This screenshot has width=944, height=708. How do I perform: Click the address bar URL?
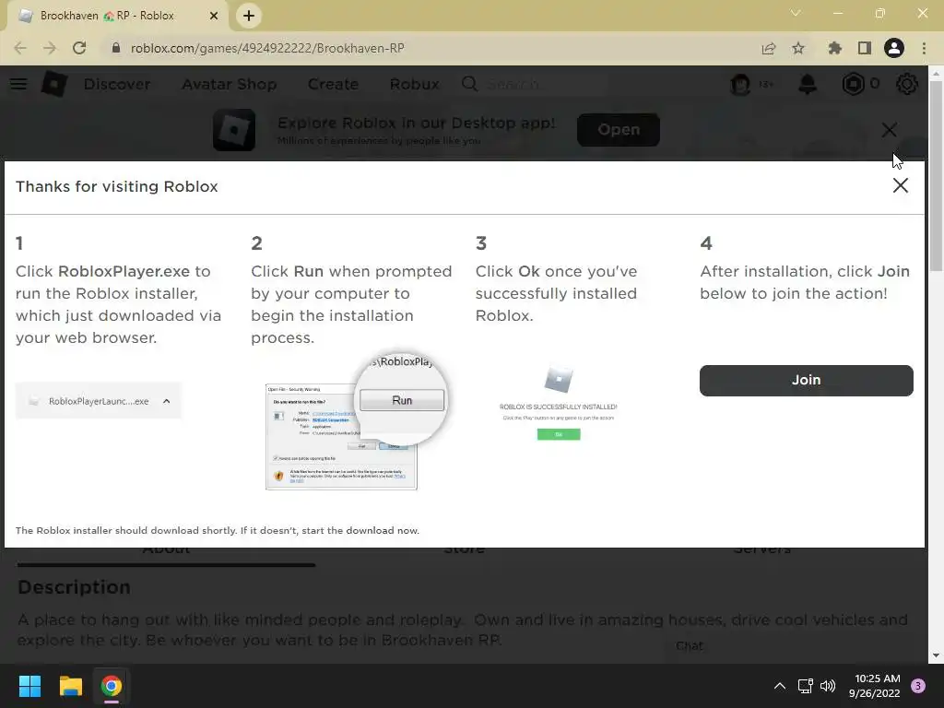(x=267, y=48)
